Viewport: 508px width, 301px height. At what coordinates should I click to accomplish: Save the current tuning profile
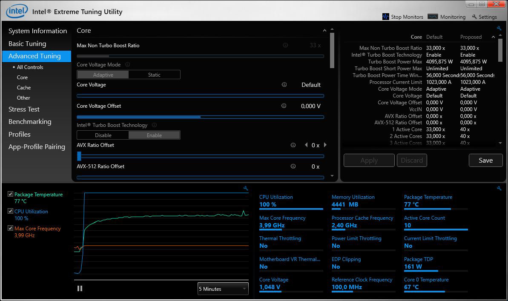(486, 161)
